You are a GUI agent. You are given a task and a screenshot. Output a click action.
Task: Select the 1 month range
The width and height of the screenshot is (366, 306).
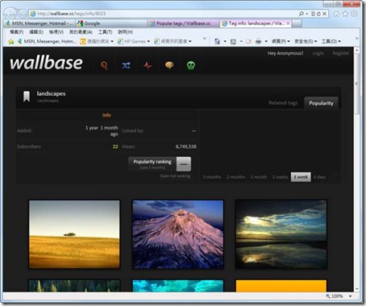coord(259,177)
